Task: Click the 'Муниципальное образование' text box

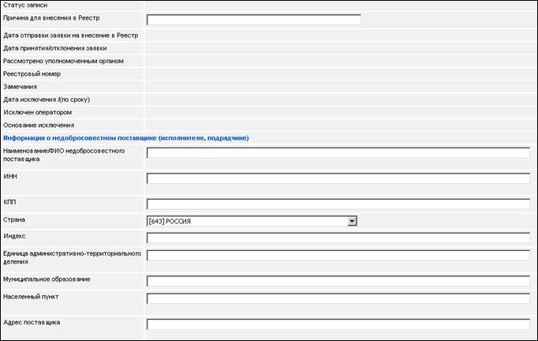Action: [x=338, y=281]
